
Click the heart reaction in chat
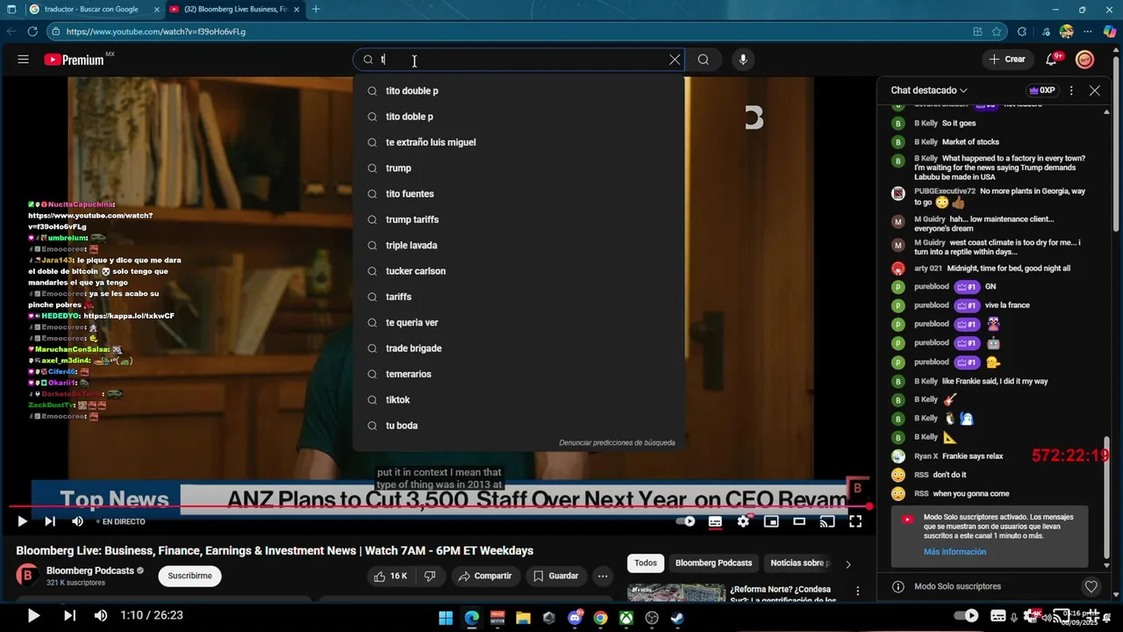tap(1091, 586)
